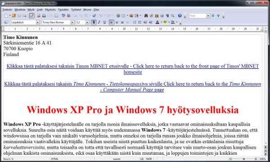Screen dimensions: 270x162
Task: Open the Näytä menu
Action: (x=31, y=9)
